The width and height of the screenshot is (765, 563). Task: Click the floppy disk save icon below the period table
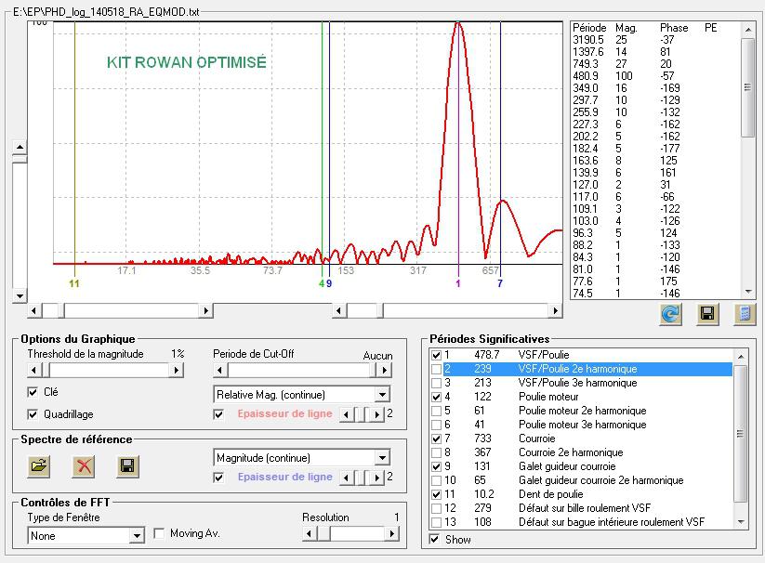[x=707, y=314]
